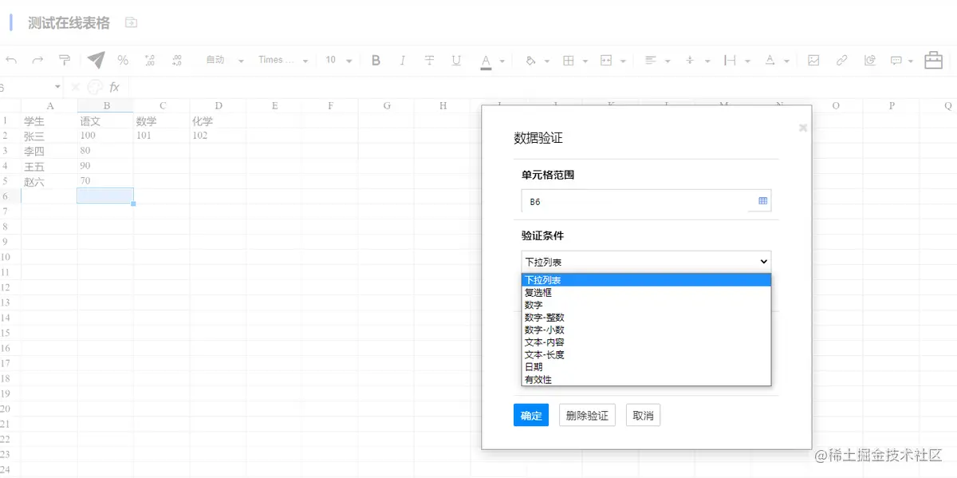
Task: Select 数字-整数 validation option
Action: 646,318
